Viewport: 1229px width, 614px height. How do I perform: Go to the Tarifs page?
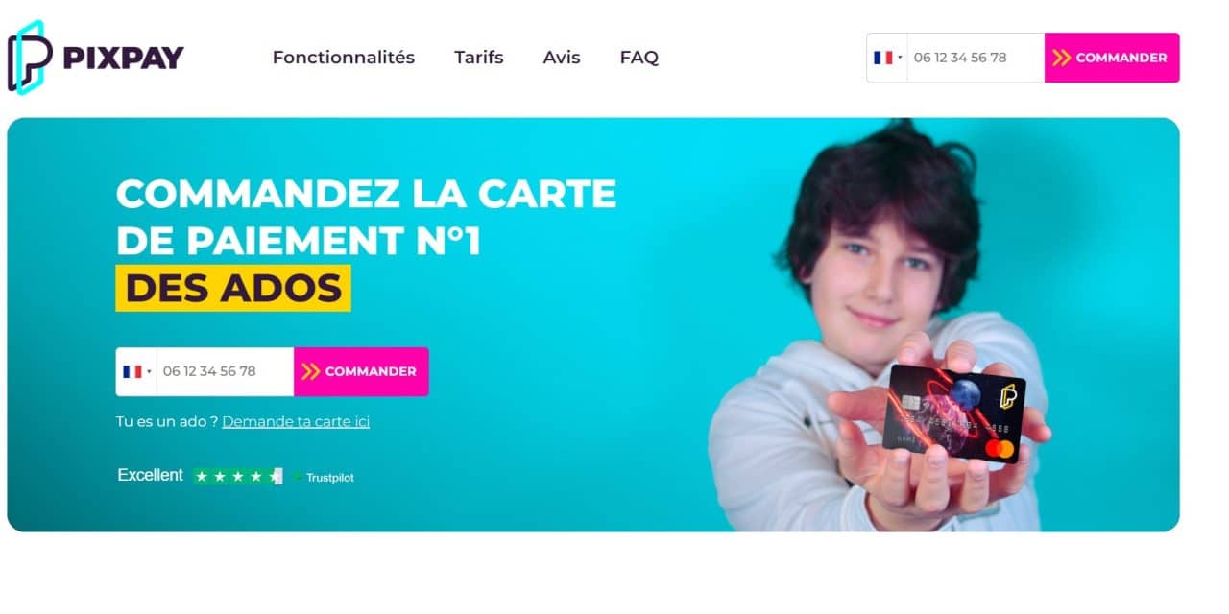[479, 58]
